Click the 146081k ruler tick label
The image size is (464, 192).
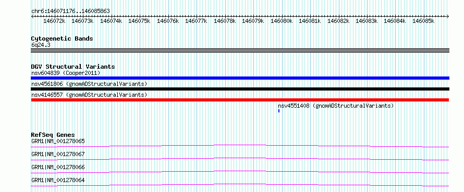[x=310, y=21]
